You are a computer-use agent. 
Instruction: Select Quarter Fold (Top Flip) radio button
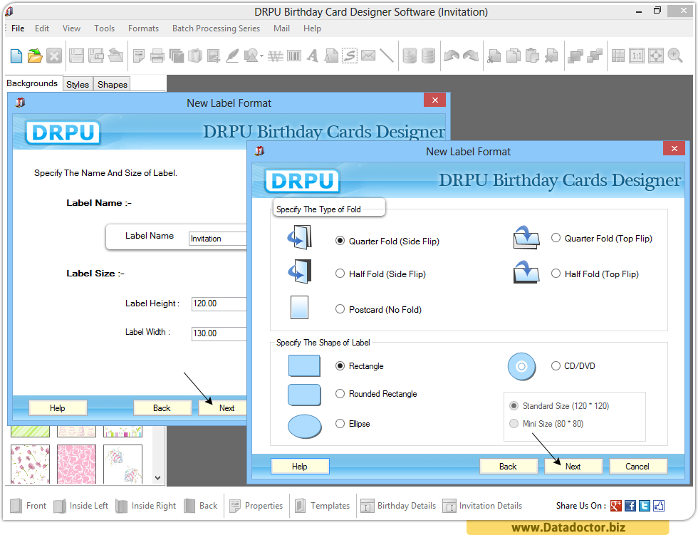(x=556, y=238)
